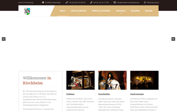Open the Geschichte portrait painting thumbnail

tap(112, 80)
